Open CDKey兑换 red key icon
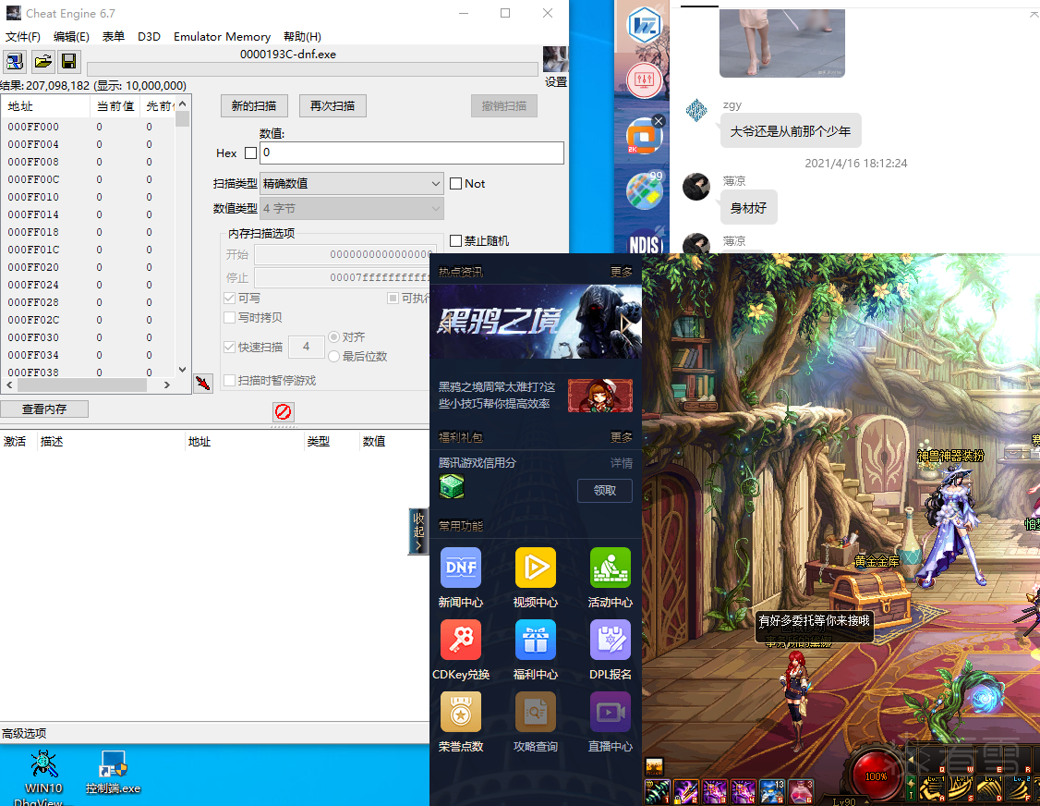 click(461, 640)
